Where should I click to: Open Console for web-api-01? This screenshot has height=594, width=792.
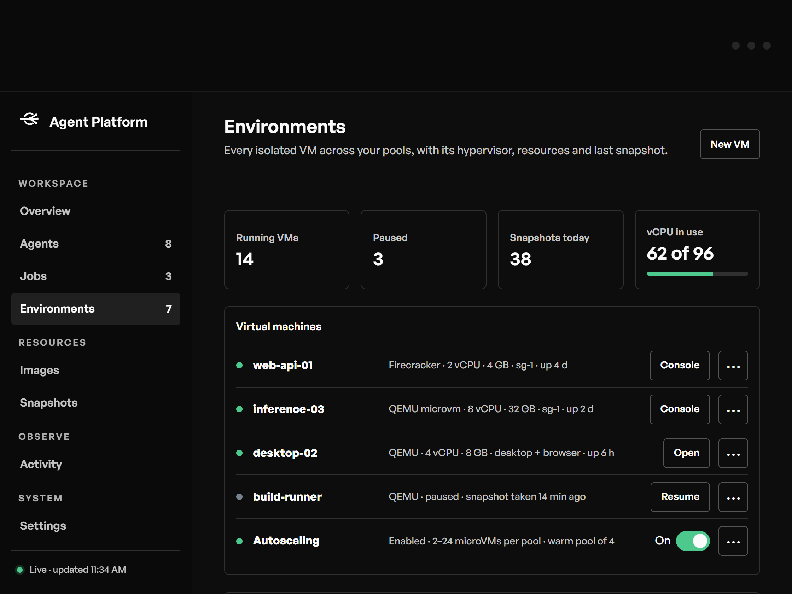click(x=680, y=366)
